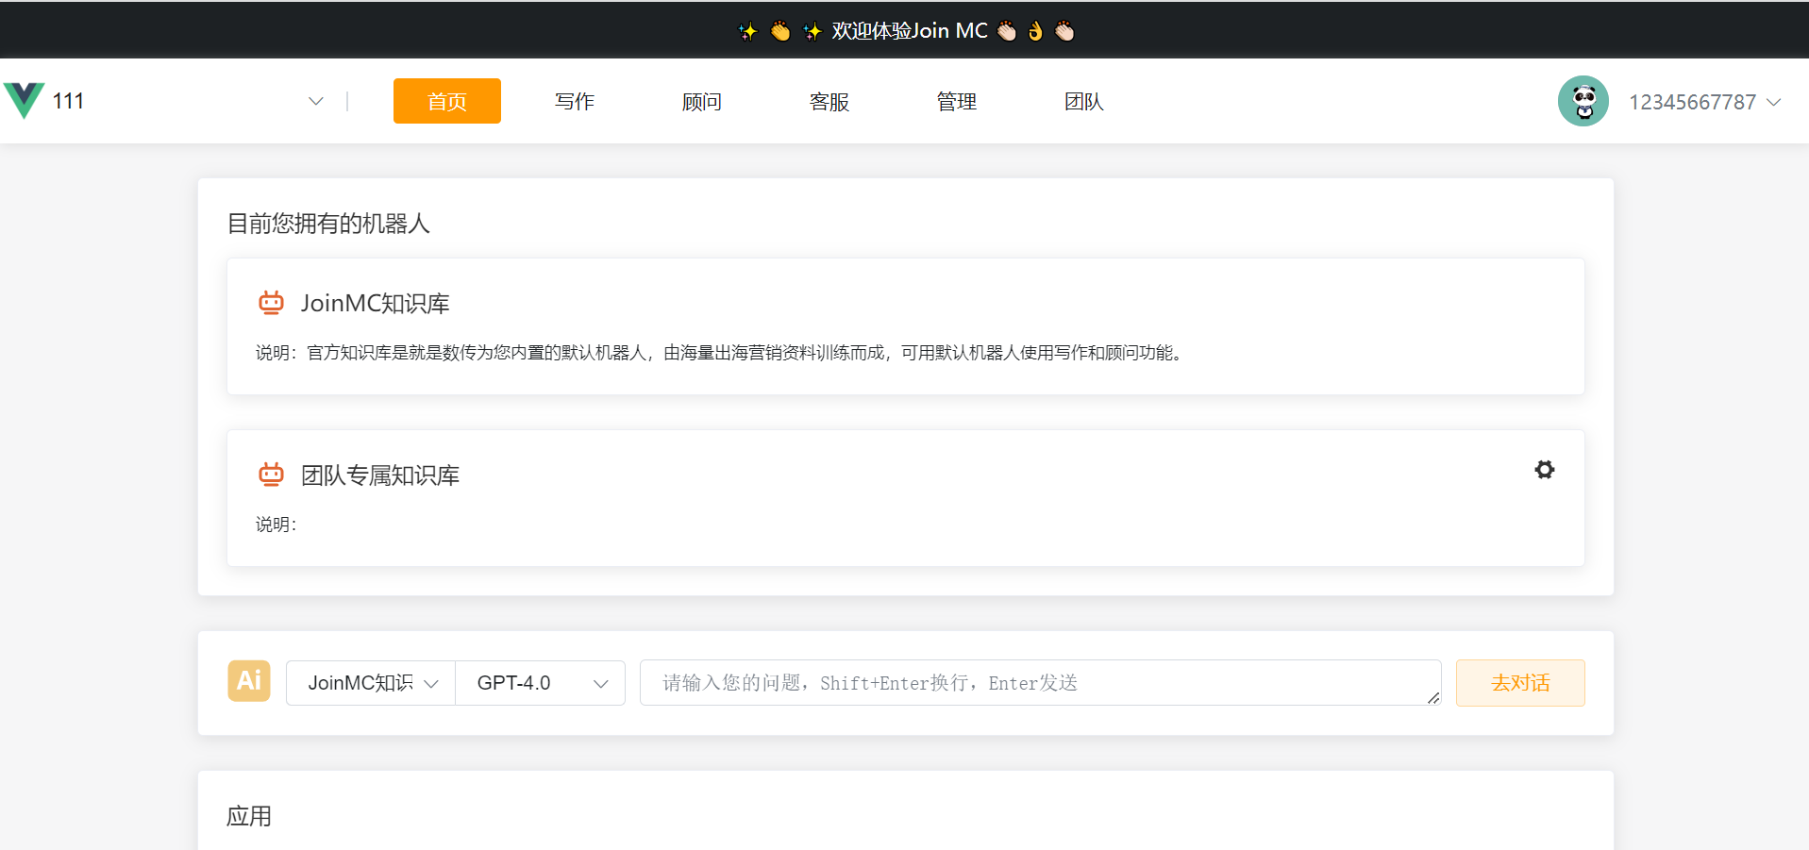Open the 客服 tab

click(x=829, y=101)
